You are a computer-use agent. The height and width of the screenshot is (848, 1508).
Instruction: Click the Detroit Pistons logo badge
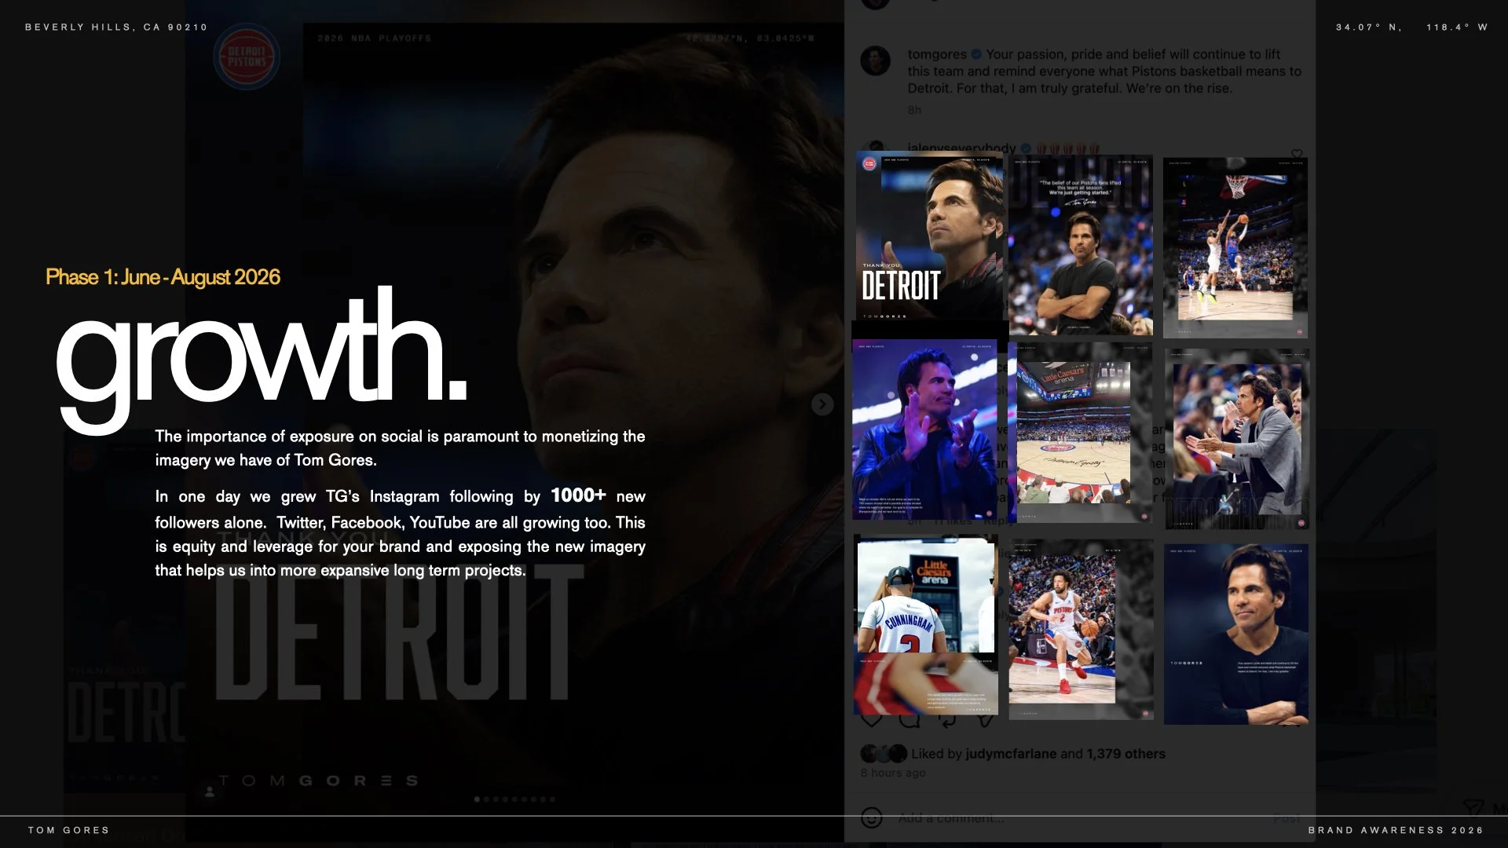247,57
